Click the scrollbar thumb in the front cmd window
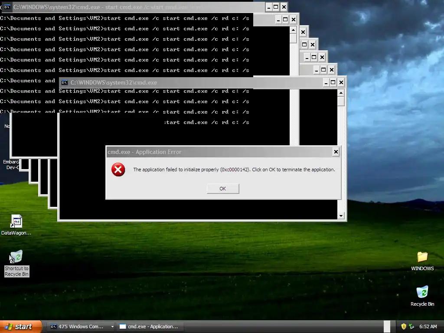The height and width of the screenshot is (333, 444). pyautogui.click(x=341, y=101)
